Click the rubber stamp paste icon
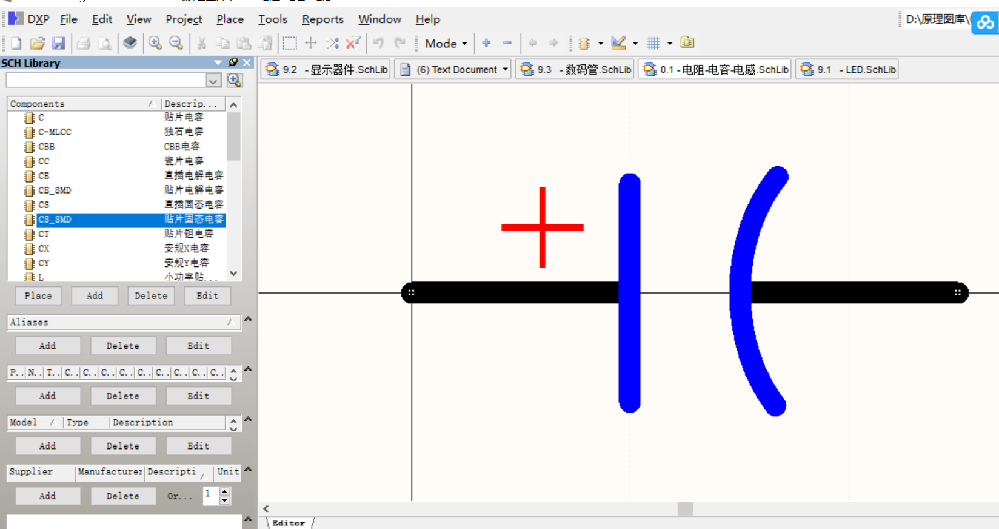999x529 pixels. click(x=265, y=43)
